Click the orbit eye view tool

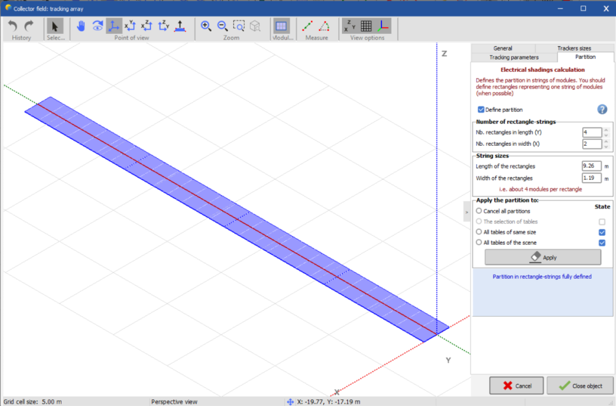click(x=97, y=26)
